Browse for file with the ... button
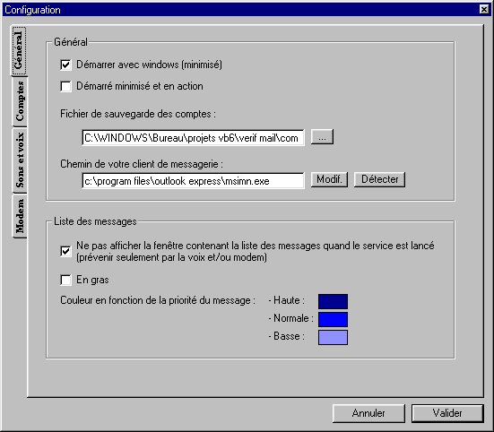Viewport: 494px width, 432px height. 322,137
